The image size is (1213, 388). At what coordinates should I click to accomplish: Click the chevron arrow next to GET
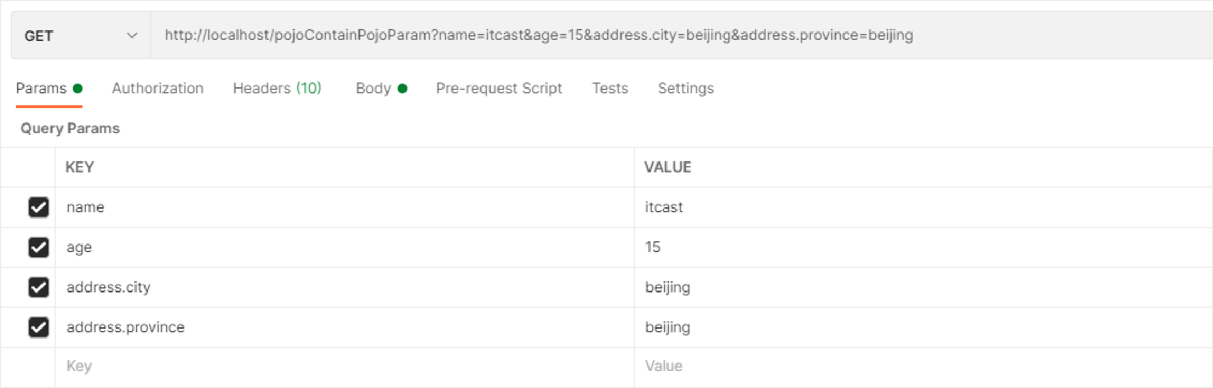pos(132,35)
